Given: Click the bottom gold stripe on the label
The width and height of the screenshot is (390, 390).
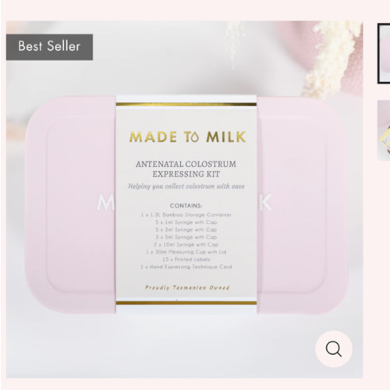Looking at the screenshot, I should point(186,303).
